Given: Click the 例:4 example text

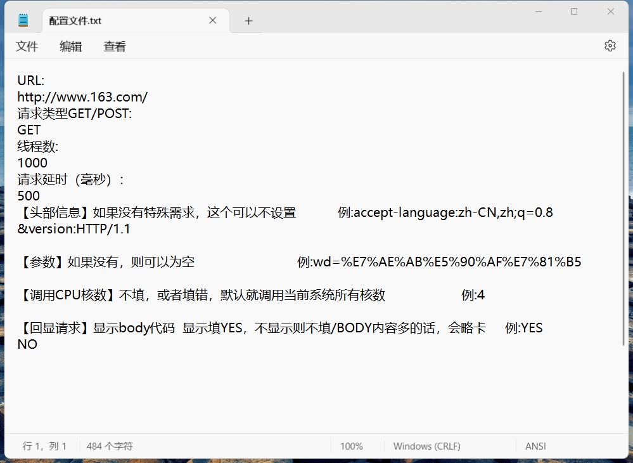Looking at the screenshot, I should (473, 295).
